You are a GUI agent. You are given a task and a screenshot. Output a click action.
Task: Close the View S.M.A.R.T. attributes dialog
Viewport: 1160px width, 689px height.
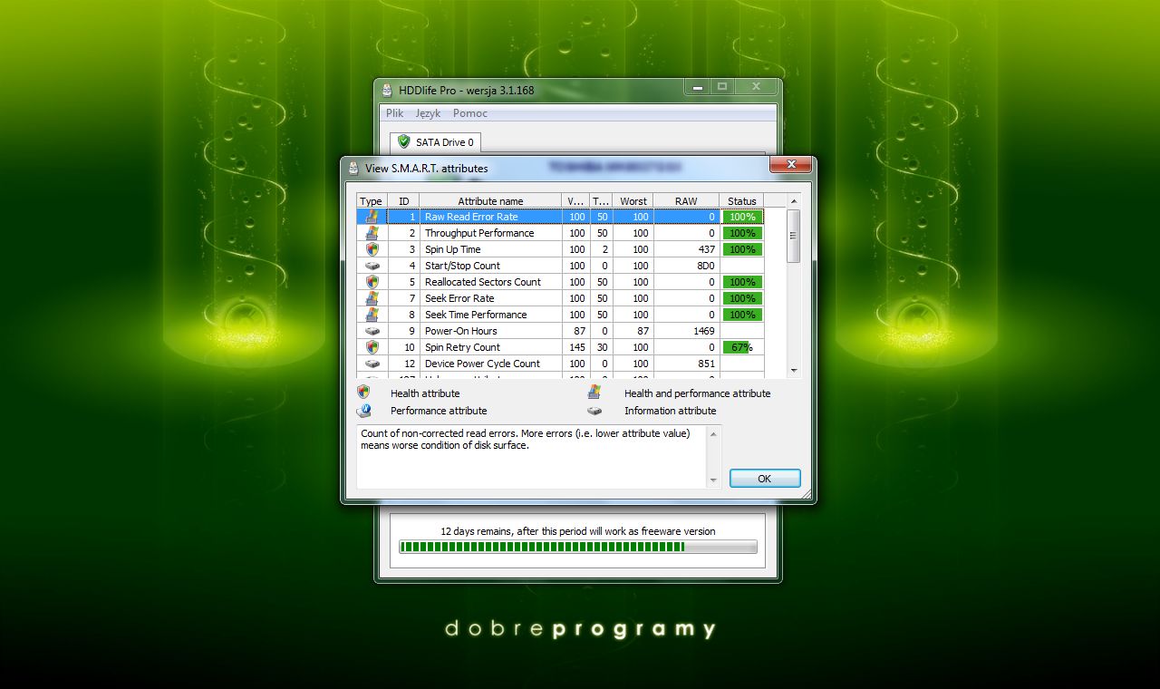click(x=789, y=164)
